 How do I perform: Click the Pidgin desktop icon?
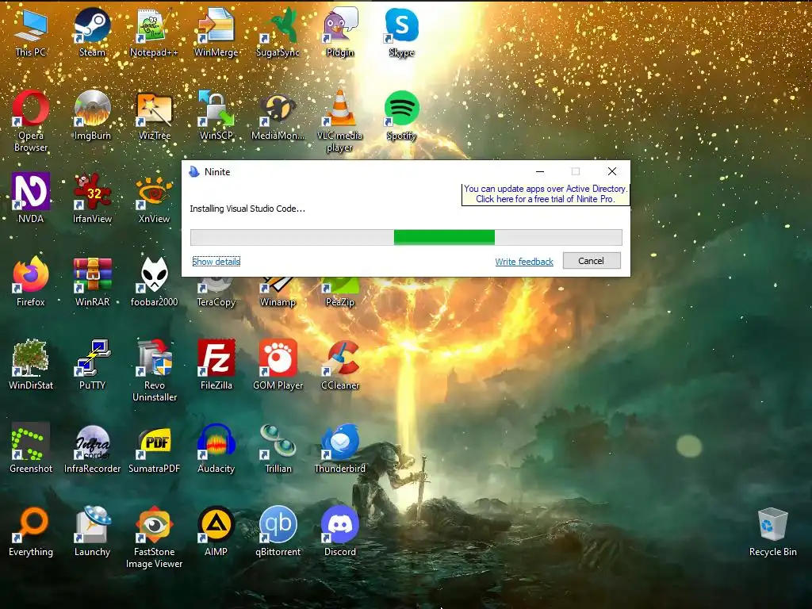point(339,32)
